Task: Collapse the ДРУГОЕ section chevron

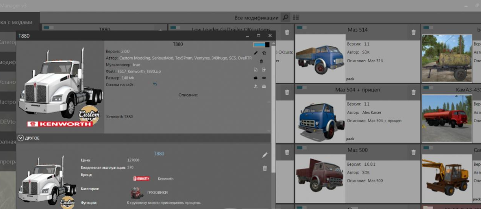Action: coord(20,137)
